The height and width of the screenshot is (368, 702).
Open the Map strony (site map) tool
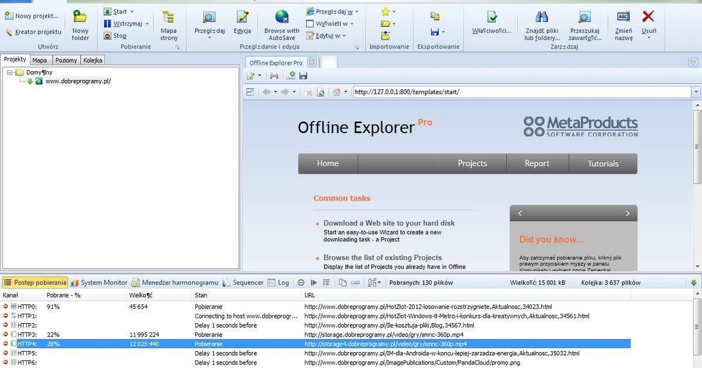click(169, 23)
